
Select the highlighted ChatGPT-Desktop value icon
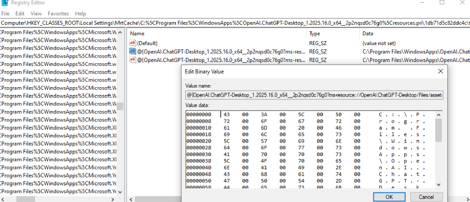click(x=132, y=51)
